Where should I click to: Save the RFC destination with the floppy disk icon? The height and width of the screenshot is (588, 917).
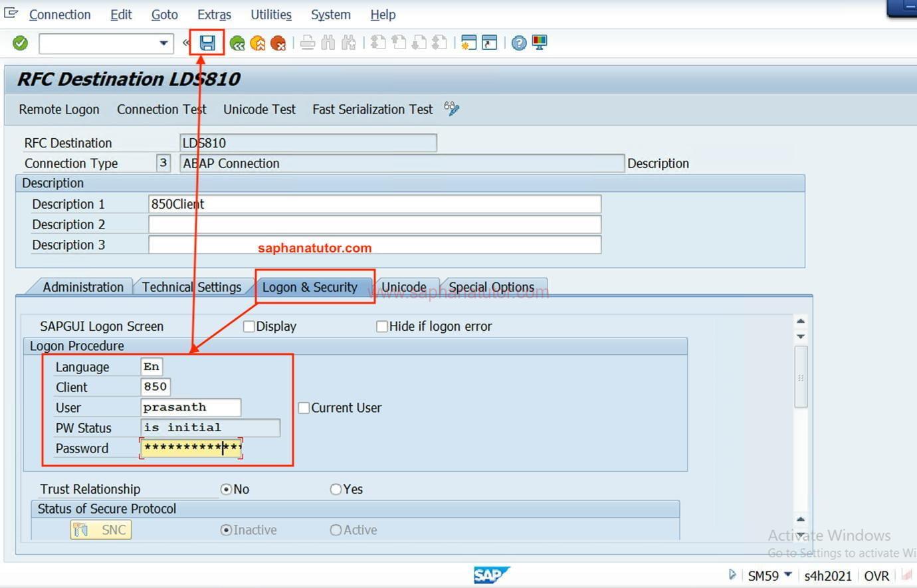[x=207, y=43]
